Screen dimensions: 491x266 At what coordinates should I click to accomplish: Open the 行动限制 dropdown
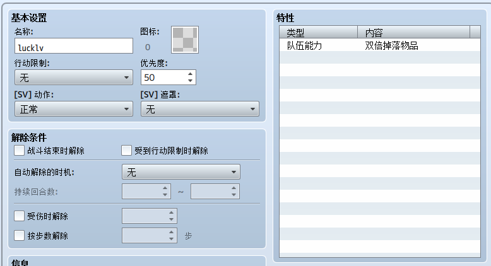(x=74, y=77)
